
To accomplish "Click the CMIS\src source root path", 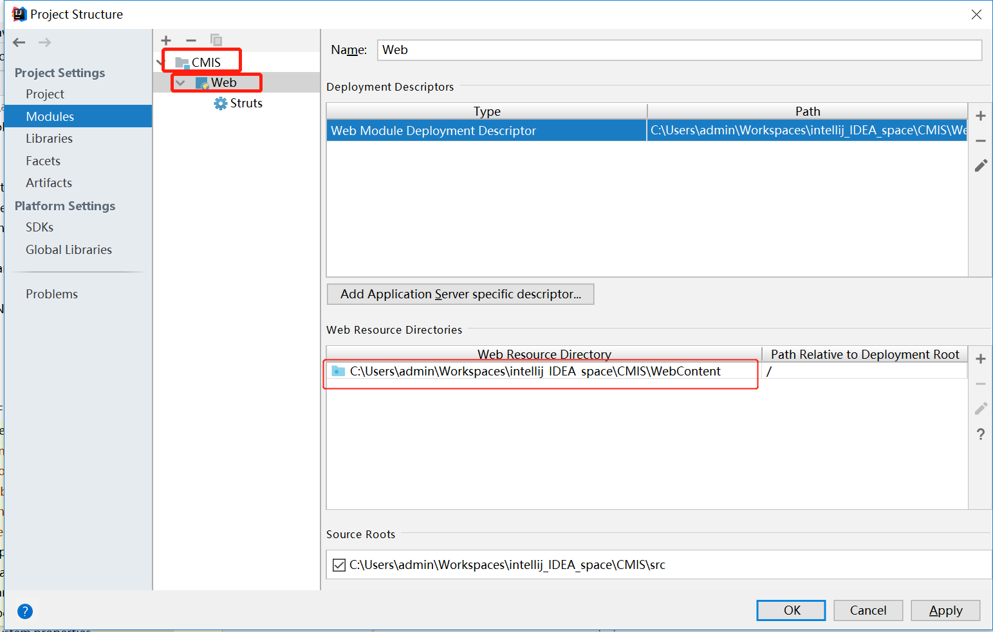I will 507,565.
